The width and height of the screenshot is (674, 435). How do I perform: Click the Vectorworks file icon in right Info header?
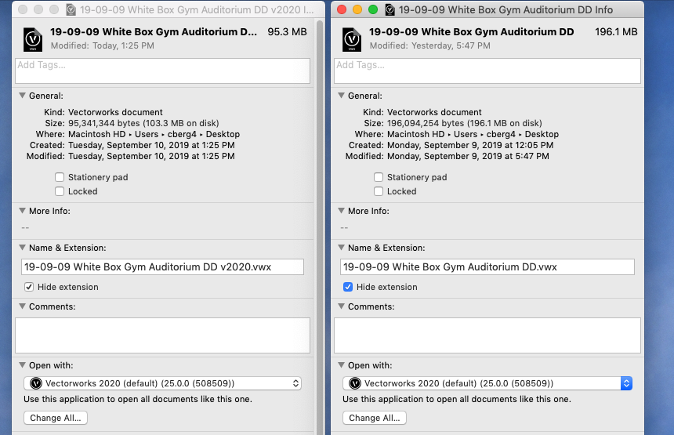click(x=351, y=38)
